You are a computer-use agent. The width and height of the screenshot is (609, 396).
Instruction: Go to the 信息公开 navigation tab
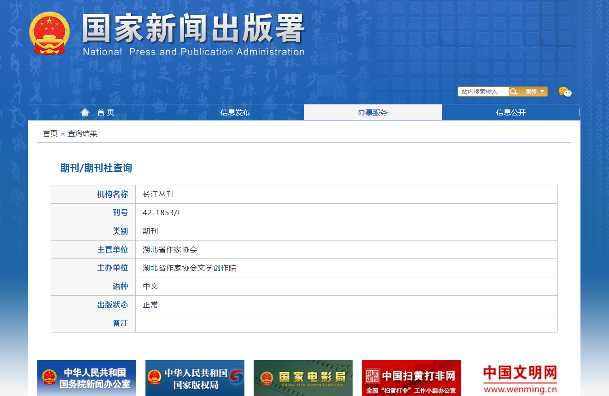(x=510, y=113)
